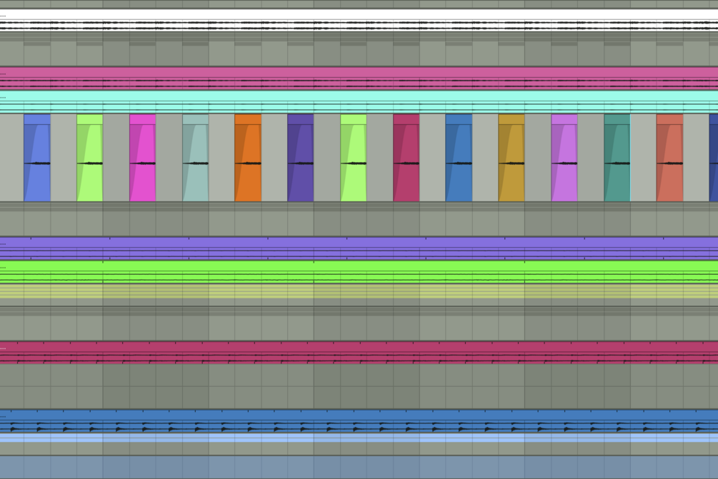Select the lavender short clip
The image size is (718, 479).
(564, 158)
